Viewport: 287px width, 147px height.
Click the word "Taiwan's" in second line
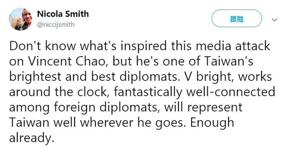229,61
